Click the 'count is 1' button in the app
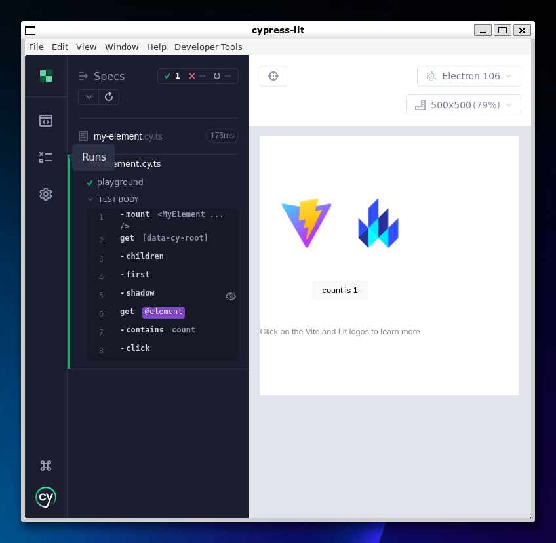 [x=340, y=290]
